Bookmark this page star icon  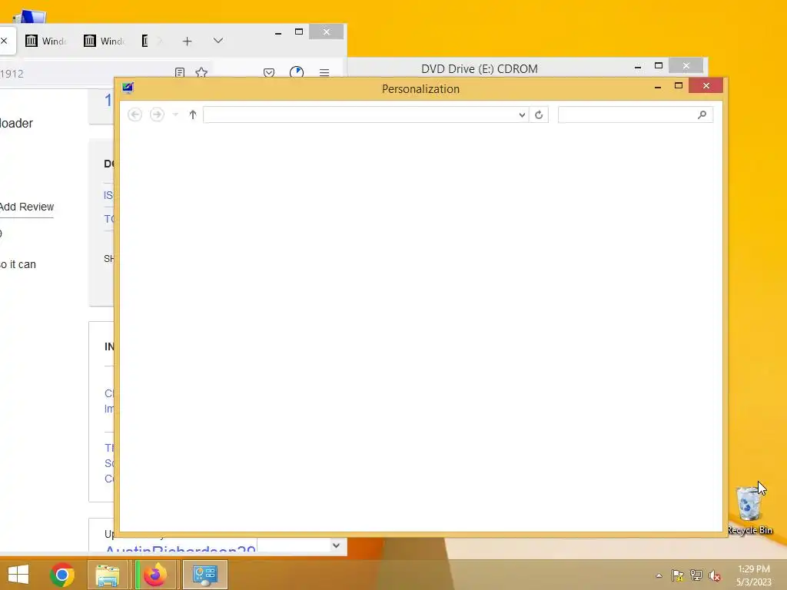[201, 73]
